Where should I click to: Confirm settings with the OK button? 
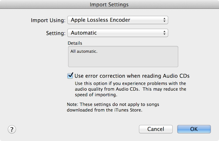(x=194, y=129)
